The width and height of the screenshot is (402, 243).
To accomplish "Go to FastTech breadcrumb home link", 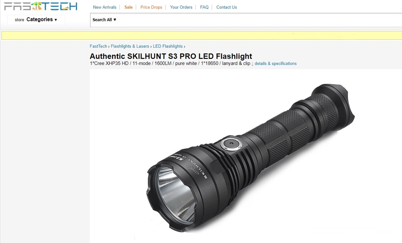I will [x=98, y=46].
